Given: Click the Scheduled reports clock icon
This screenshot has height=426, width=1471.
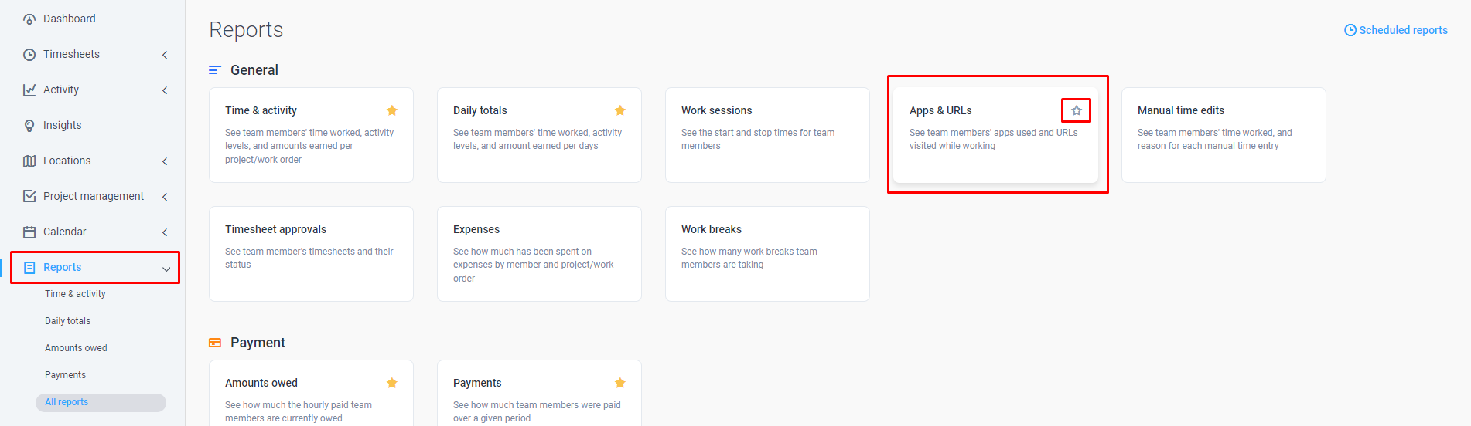Looking at the screenshot, I should [x=1350, y=30].
